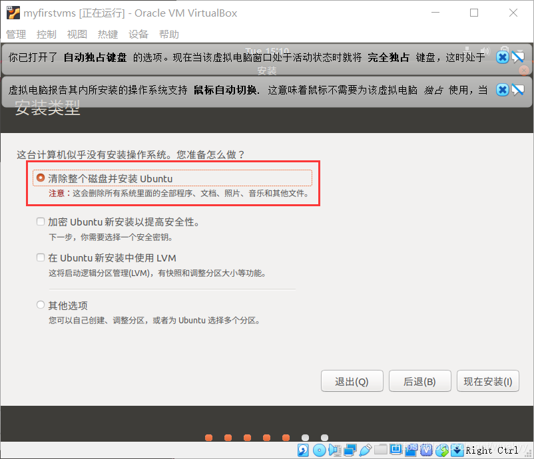Click the keyboard capture arrow icon
The width and height of the screenshot is (534, 459).
tap(457, 450)
